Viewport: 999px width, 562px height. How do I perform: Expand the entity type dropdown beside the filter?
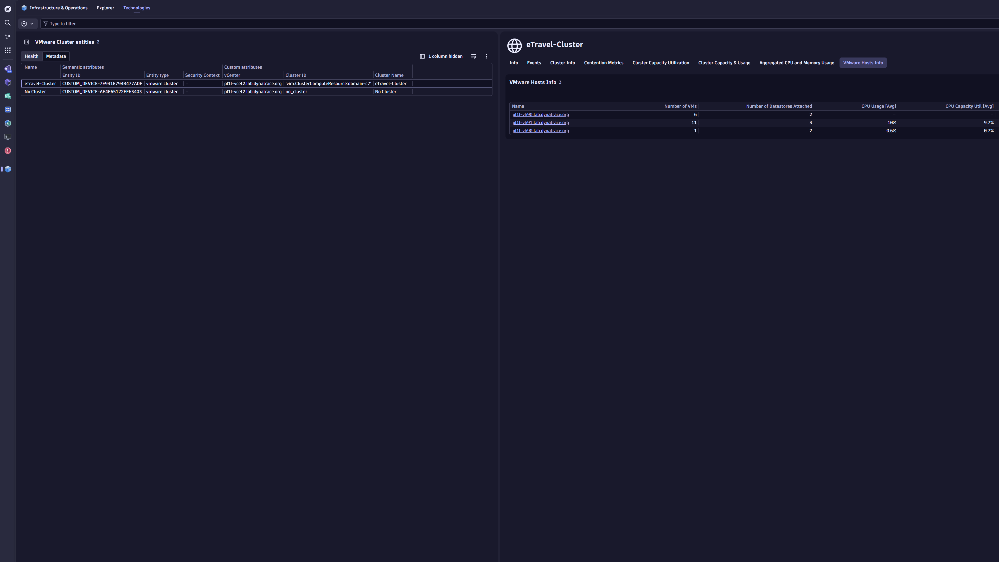[28, 24]
